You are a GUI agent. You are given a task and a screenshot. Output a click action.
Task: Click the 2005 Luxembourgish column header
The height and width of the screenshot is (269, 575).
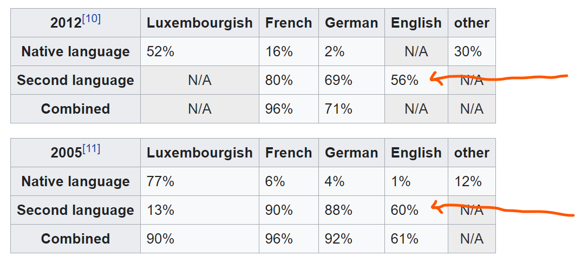(x=199, y=153)
